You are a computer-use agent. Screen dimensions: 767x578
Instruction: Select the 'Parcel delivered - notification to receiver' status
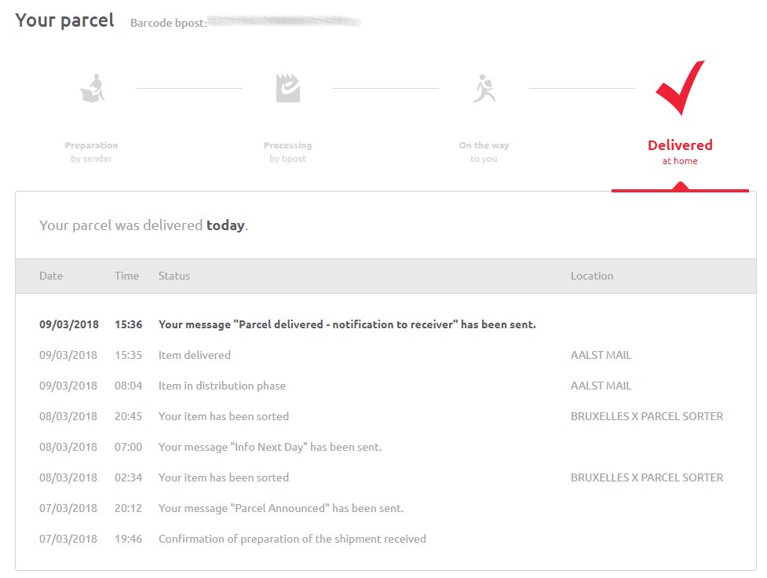[347, 324]
